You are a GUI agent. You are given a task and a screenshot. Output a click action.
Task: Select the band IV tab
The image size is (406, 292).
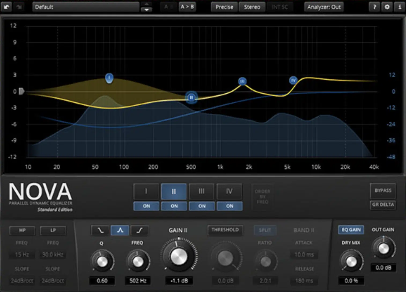pyautogui.click(x=229, y=191)
